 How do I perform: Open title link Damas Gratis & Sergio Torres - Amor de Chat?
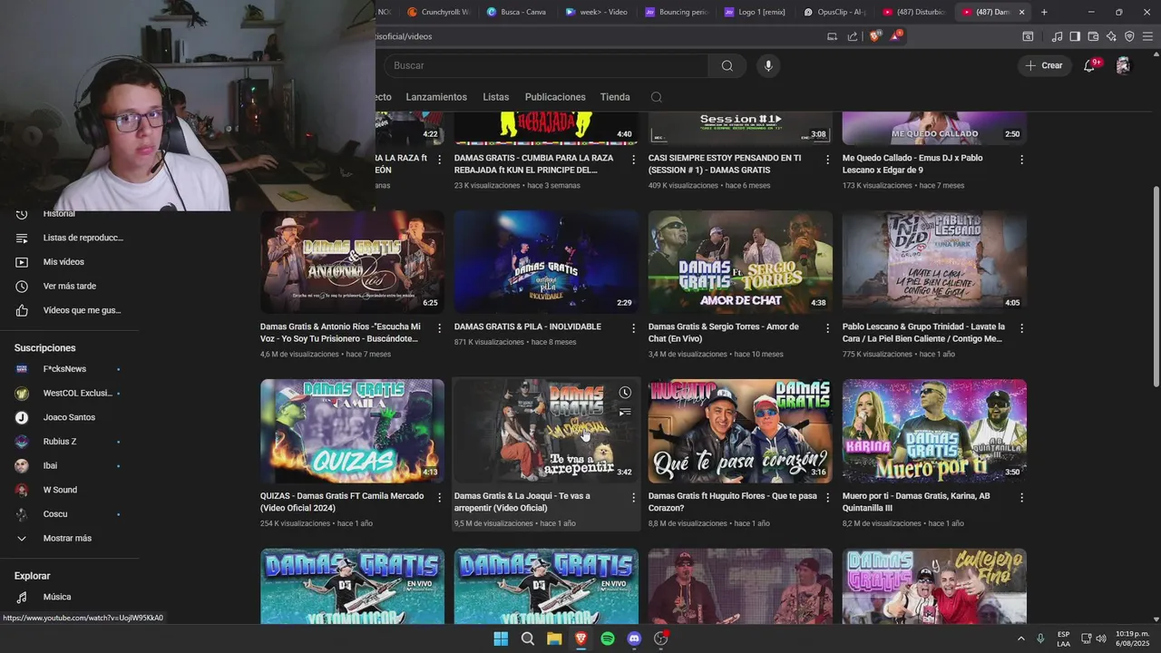tap(724, 332)
